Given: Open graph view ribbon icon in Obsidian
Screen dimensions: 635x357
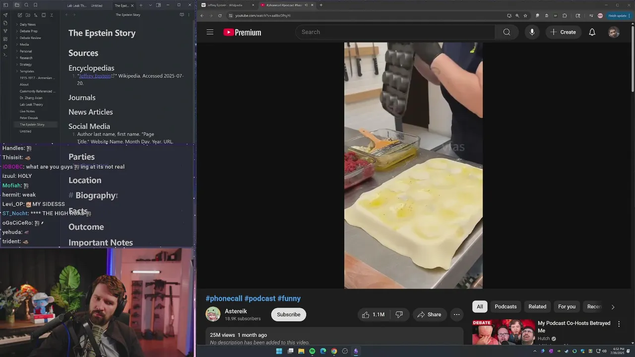Looking at the screenshot, I should [5, 31].
